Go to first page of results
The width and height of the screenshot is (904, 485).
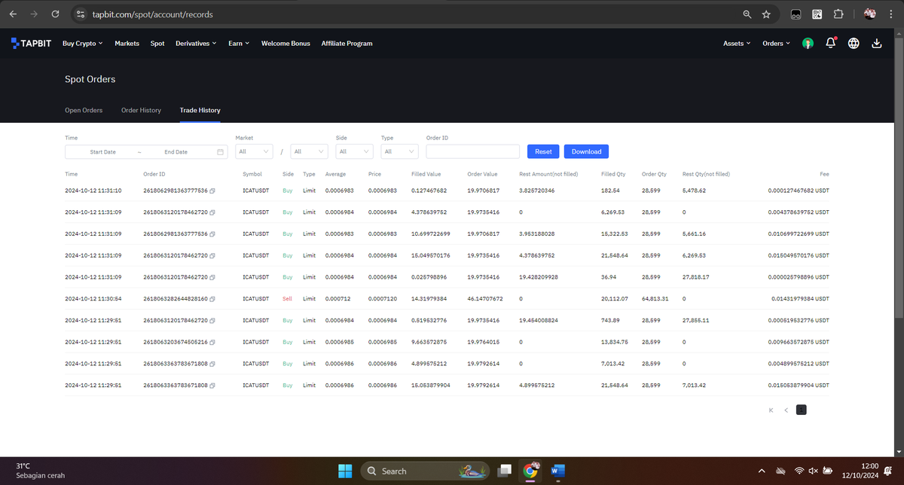tap(771, 410)
